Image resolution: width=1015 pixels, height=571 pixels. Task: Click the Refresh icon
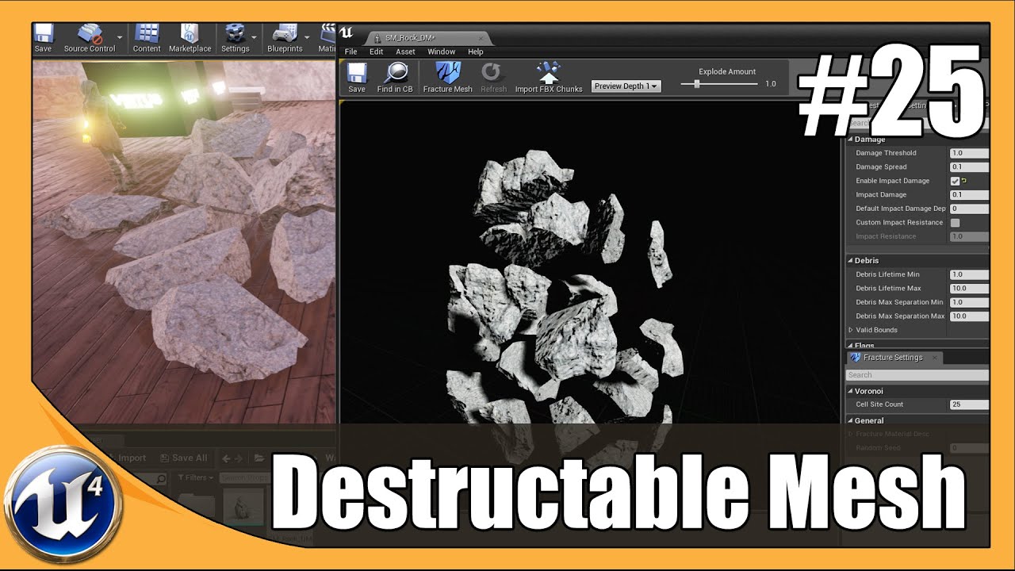493,77
